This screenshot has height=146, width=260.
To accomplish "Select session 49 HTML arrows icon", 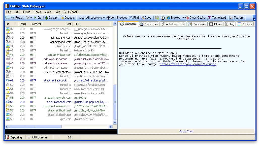I will coord(8,80).
